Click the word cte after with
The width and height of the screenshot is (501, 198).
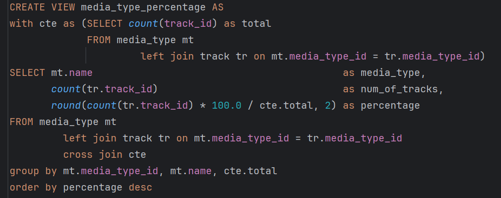(x=48, y=24)
